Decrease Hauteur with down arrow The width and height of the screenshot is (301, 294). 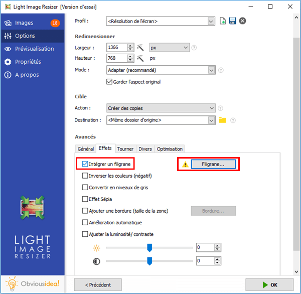(130, 60)
